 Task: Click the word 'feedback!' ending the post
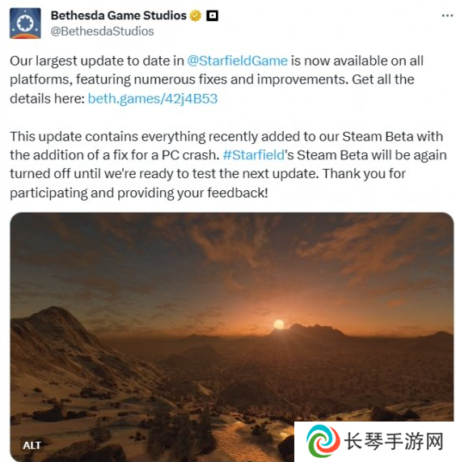click(238, 193)
